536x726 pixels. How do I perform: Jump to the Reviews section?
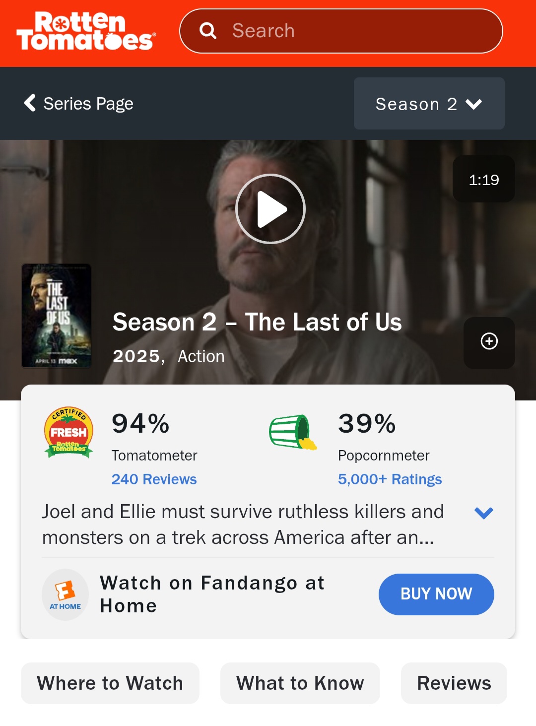(454, 683)
